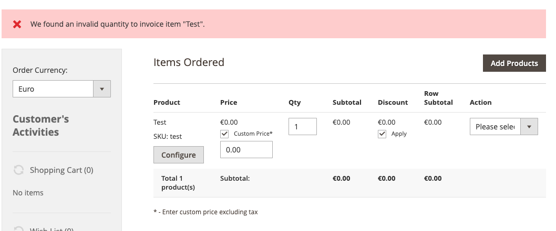Select the Shopping Cart (0) label
Image resolution: width=556 pixels, height=231 pixels.
[x=61, y=170]
